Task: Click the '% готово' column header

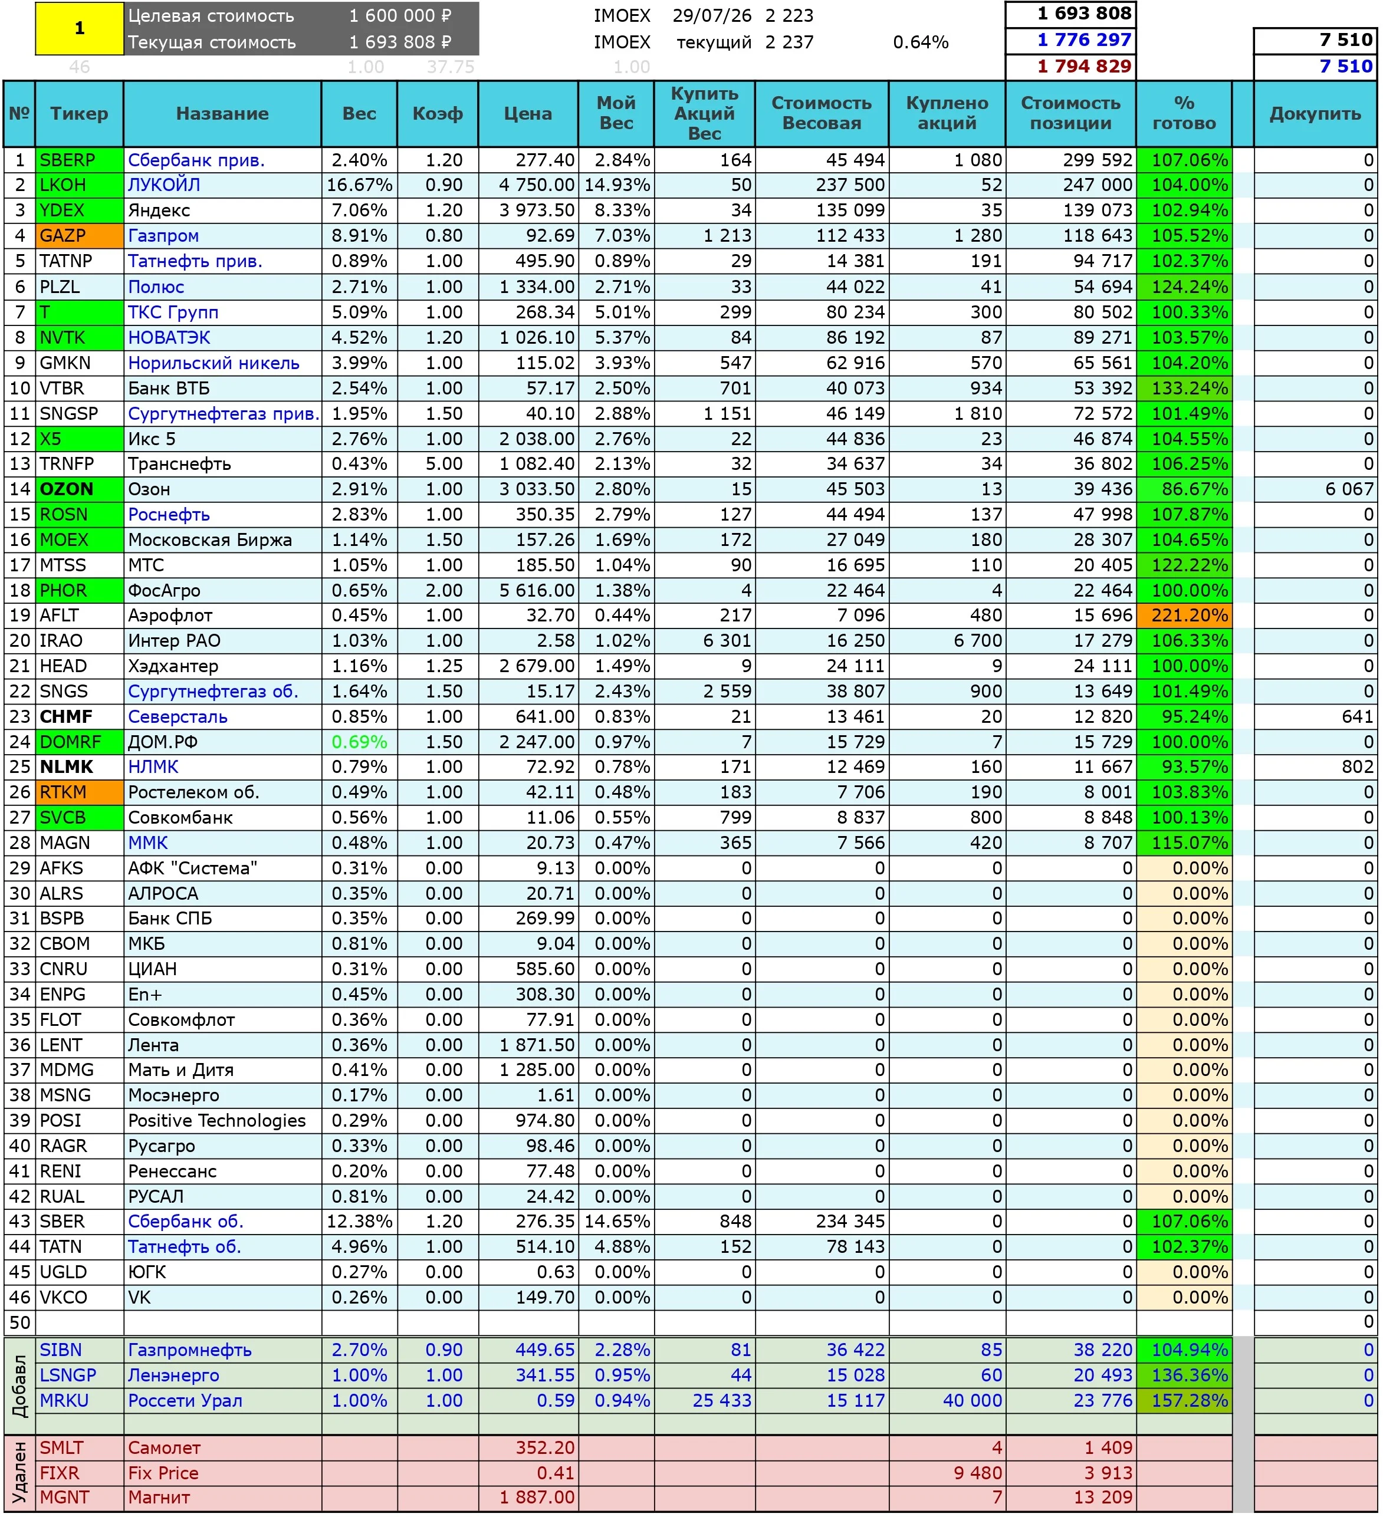Action: click(1184, 114)
